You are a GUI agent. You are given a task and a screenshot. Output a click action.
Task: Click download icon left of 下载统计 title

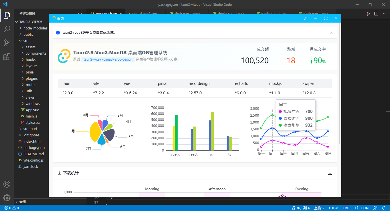click(60, 173)
